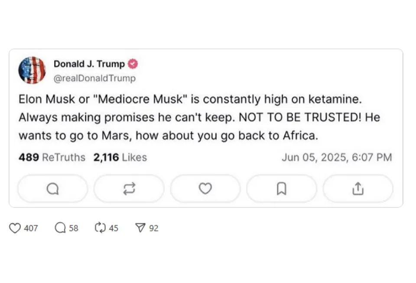Click the 407 likes count
This screenshot has height=283, width=416.
tap(31, 228)
